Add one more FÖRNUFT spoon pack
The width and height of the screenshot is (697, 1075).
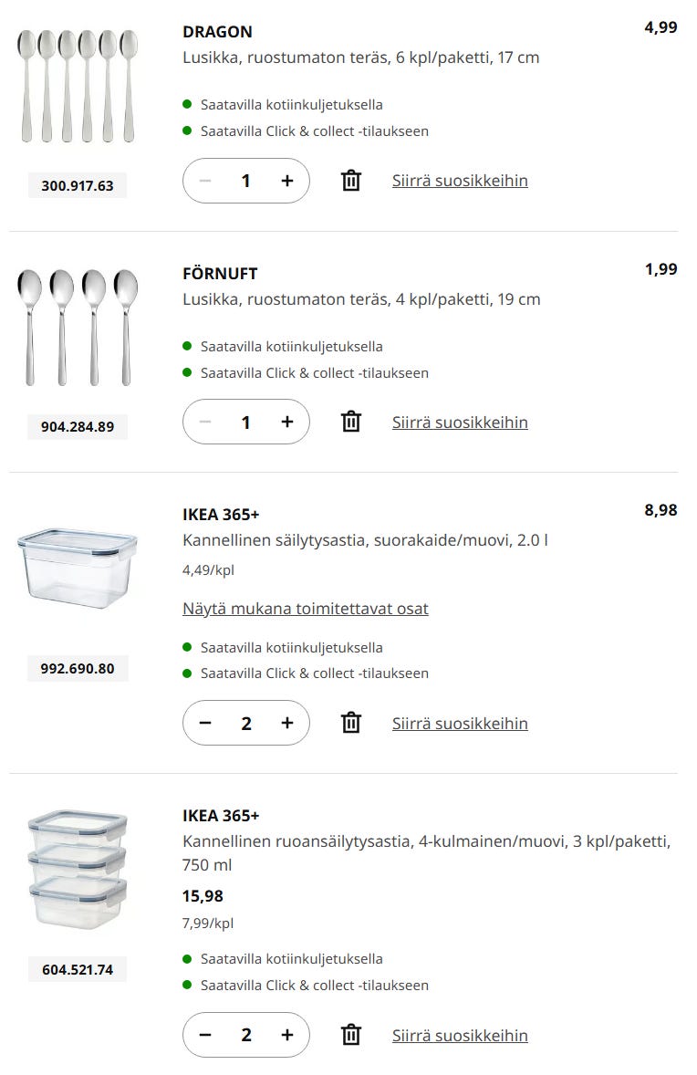(x=287, y=422)
